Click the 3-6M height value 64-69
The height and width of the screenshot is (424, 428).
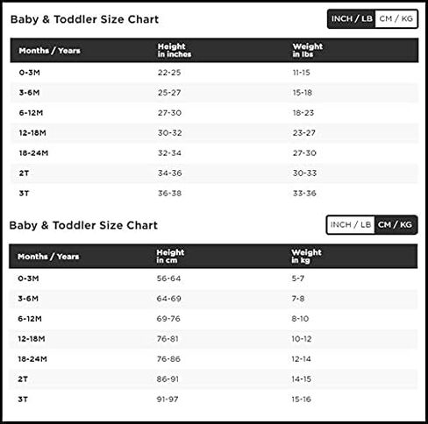click(169, 299)
